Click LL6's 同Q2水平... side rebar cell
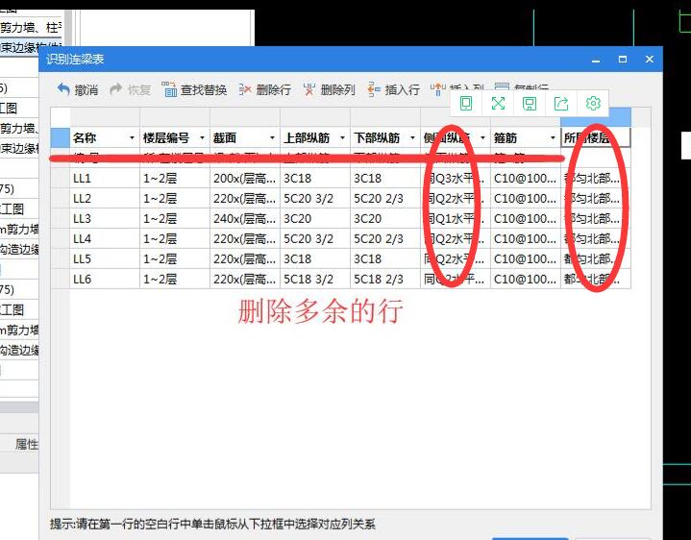Viewport: 691px width, 540px height. [456, 279]
